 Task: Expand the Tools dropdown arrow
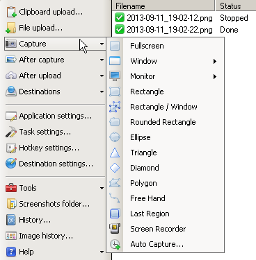(102, 188)
